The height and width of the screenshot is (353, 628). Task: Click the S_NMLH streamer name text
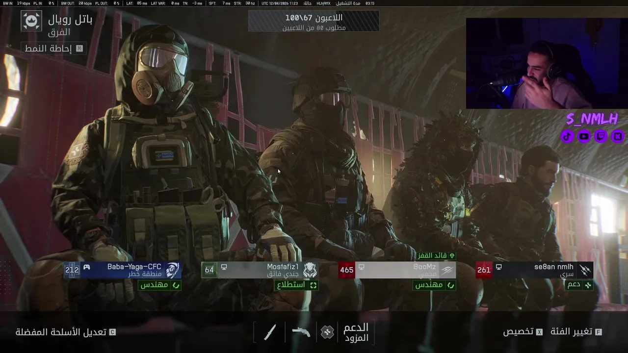[592, 119]
